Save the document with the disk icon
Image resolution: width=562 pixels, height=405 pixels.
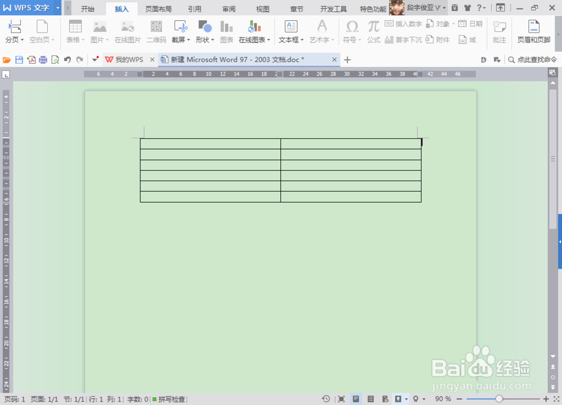tap(19, 60)
